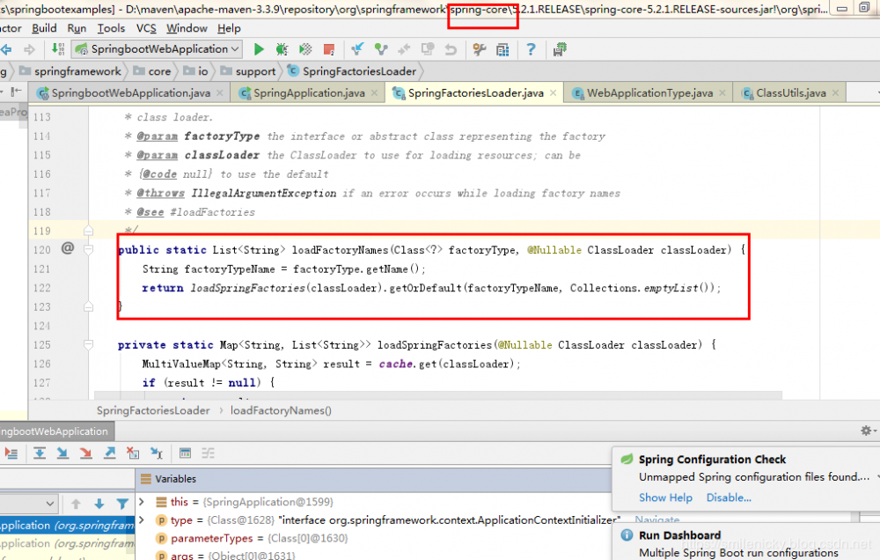Expand the Spring Configuration Check notification chevron
The width and height of the screenshot is (880, 560).
(876, 477)
